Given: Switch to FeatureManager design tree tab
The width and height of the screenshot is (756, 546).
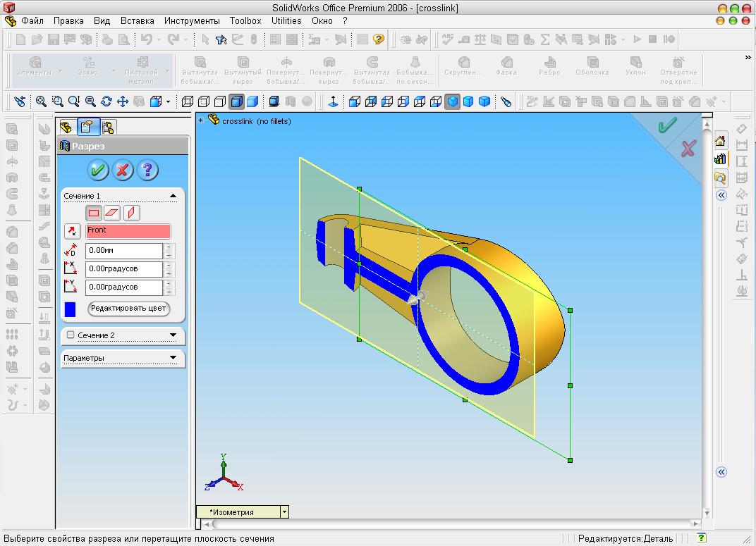Looking at the screenshot, I should click(x=66, y=127).
